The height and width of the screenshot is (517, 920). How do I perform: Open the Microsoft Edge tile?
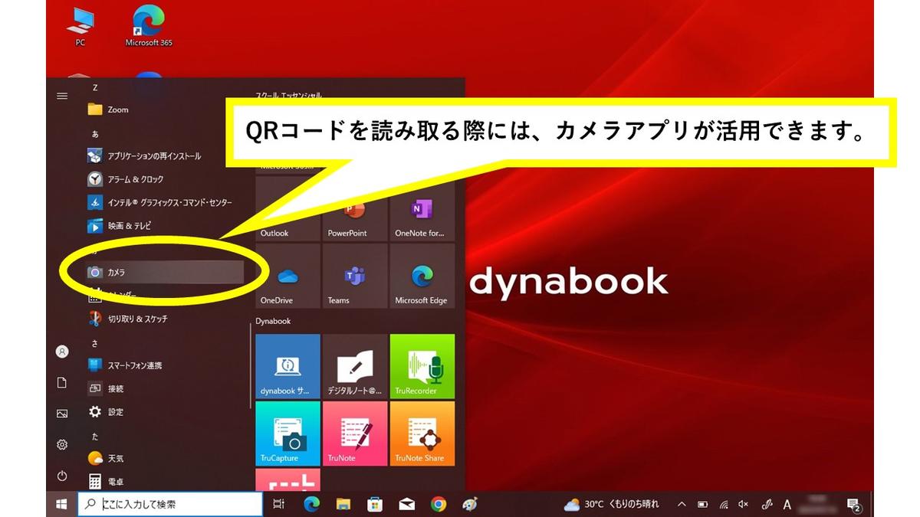click(x=422, y=276)
